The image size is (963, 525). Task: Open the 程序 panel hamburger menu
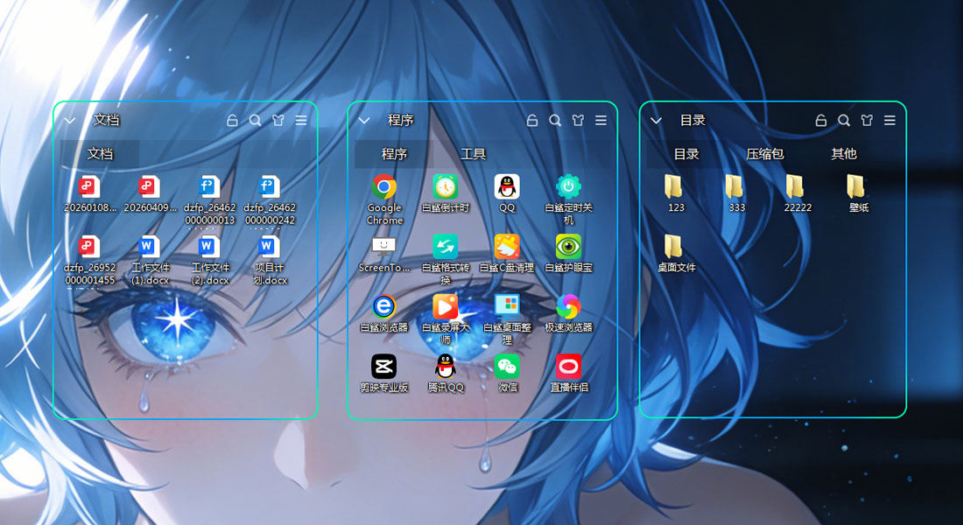[601, 121]
